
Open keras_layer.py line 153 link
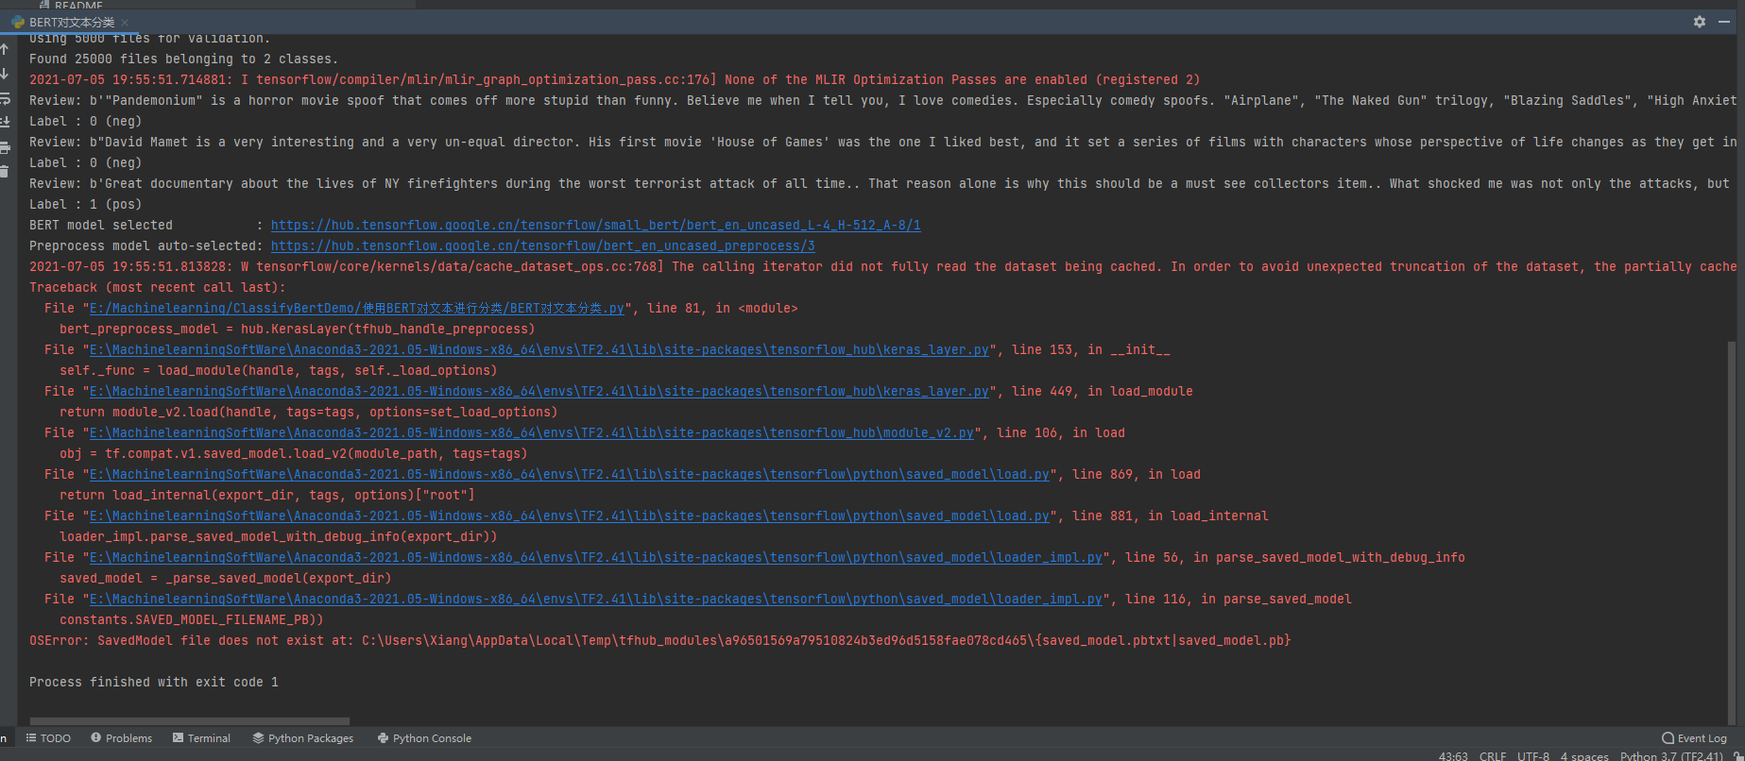click(539, 349)
